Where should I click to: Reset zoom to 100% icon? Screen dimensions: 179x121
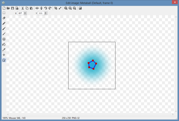click(74, 8)
